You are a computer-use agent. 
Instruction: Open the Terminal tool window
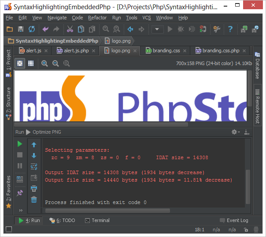tap(97, 220)
